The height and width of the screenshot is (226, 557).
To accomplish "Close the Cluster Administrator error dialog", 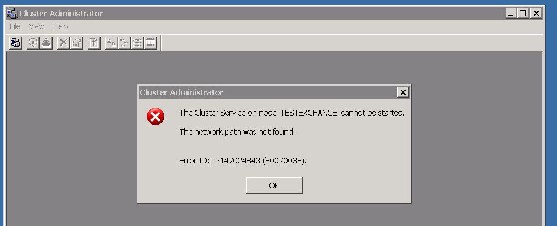I will 402,92.
